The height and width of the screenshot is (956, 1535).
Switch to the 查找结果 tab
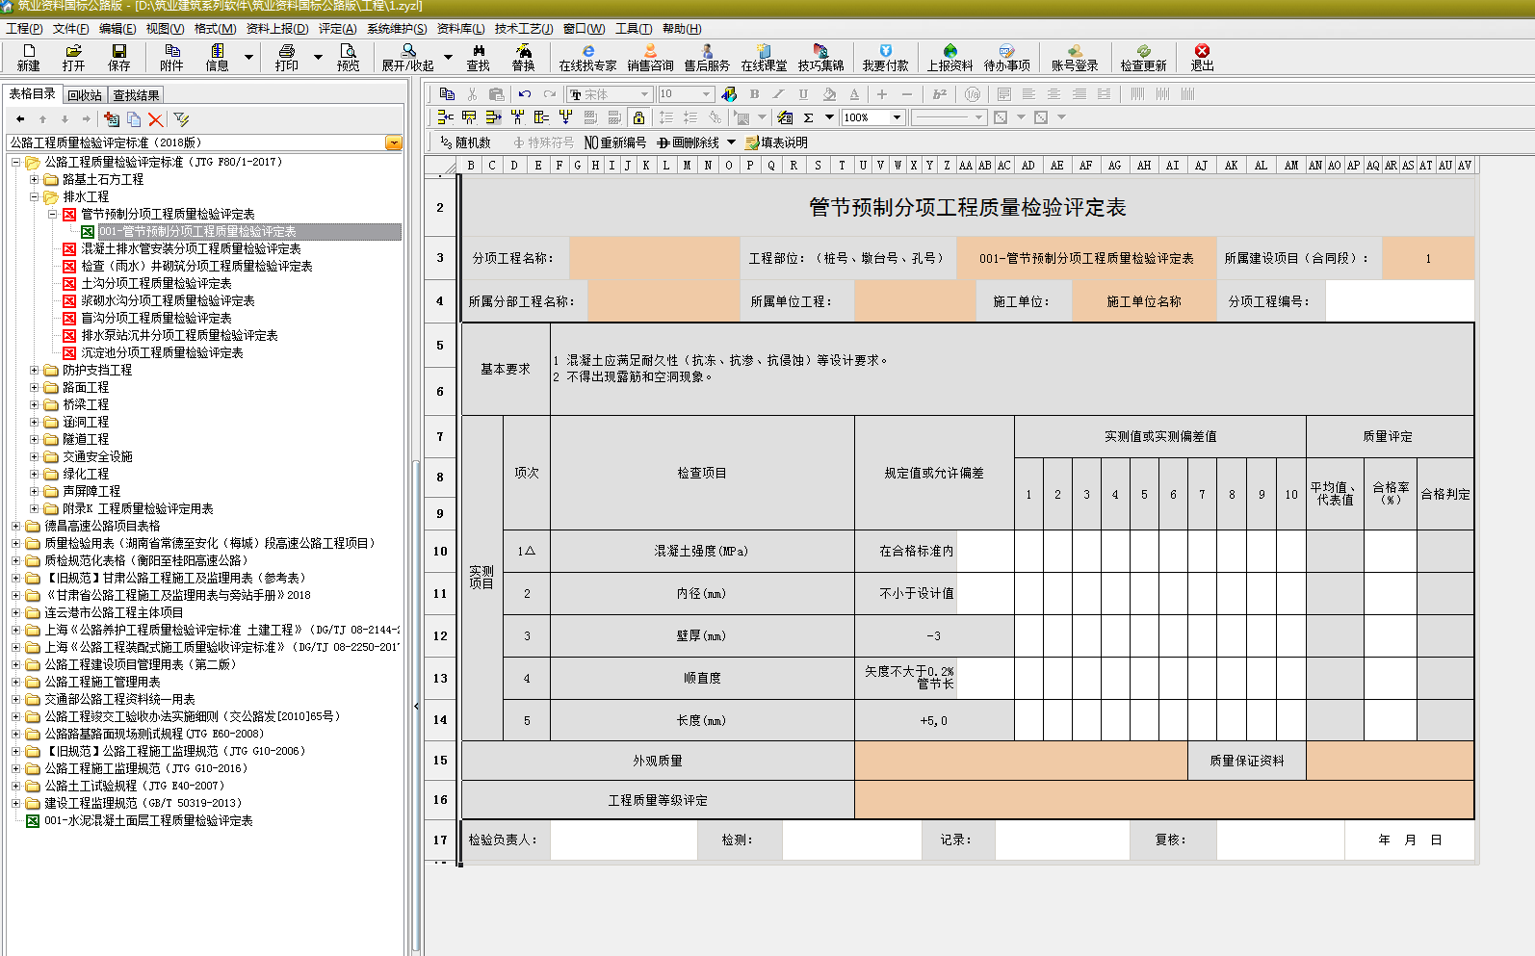click(x=136, y=95)
